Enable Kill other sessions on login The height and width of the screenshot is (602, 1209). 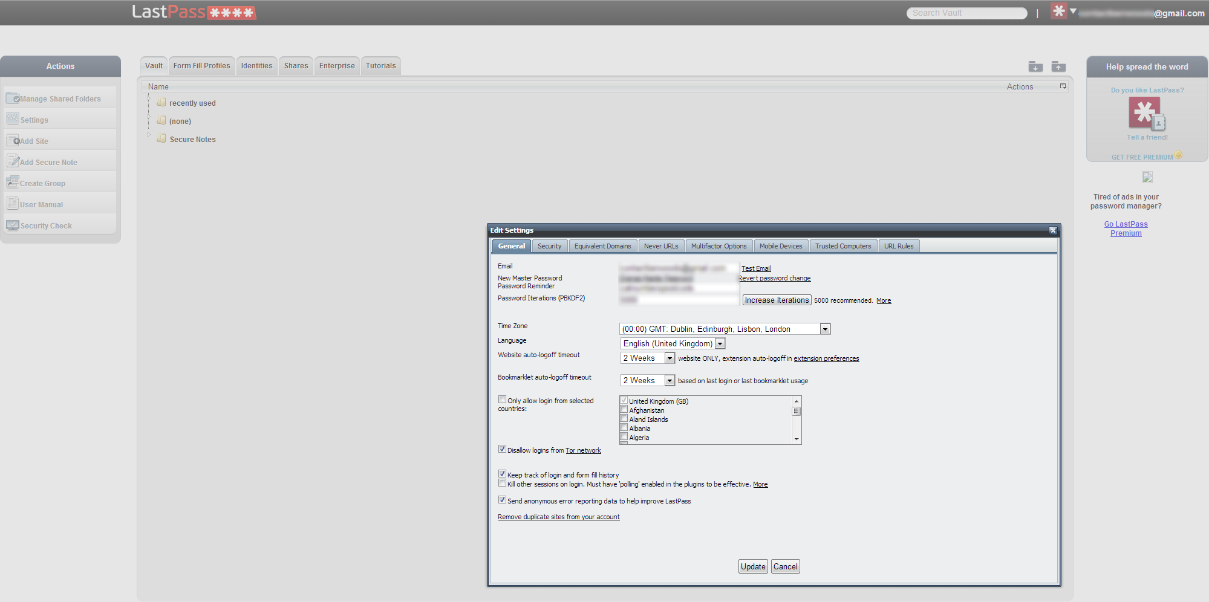(502, 483)
